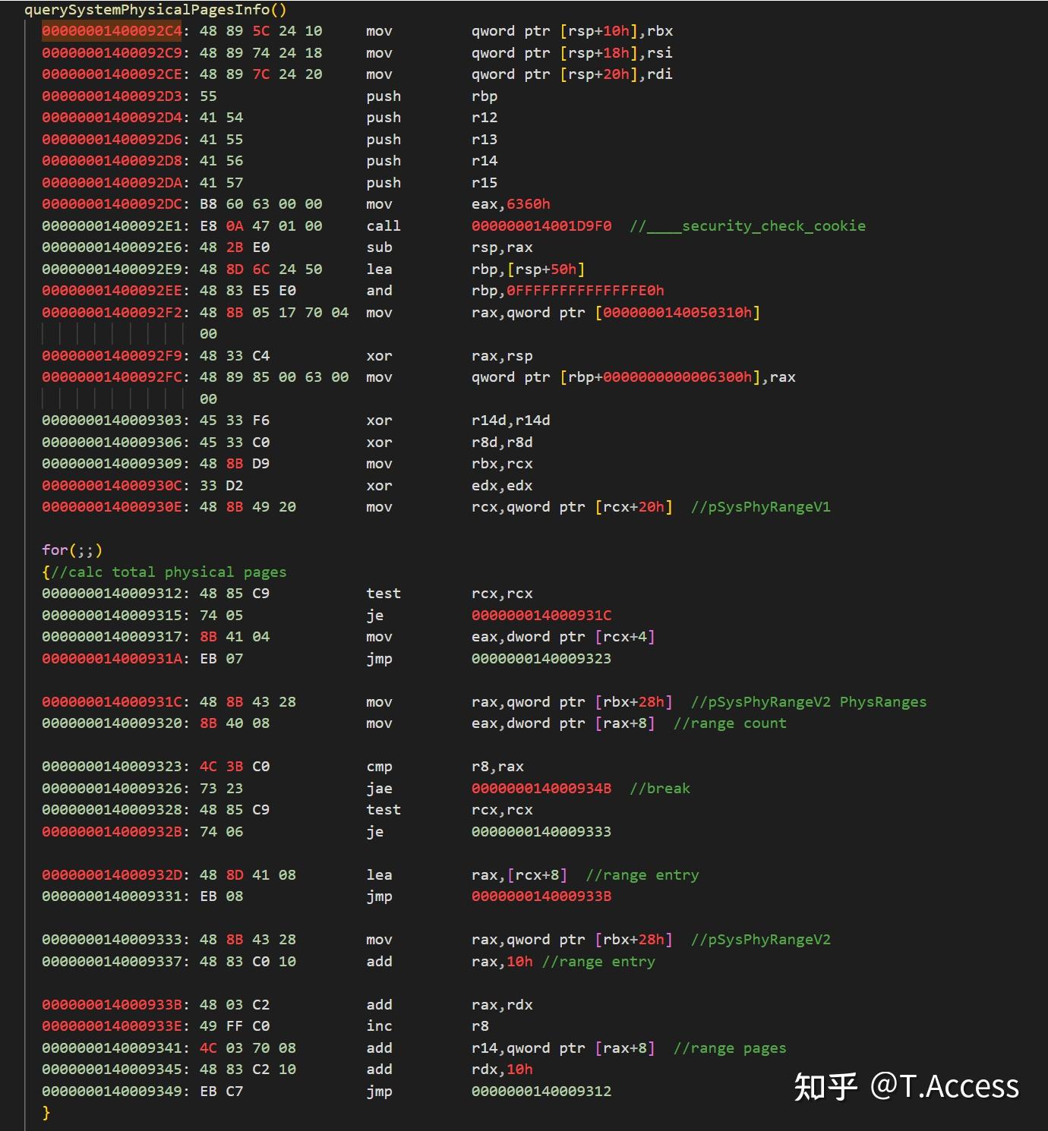
Task: Select the 'calc total physical pages' comment
Action: tap(169, 572)
